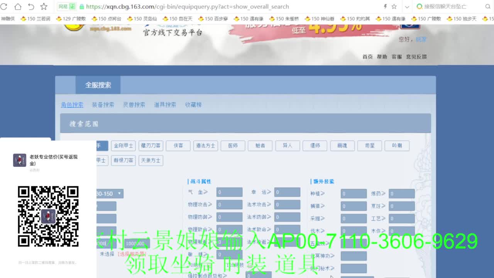Toggle the 侠客 class filter
The image size is (494, 278).
[178, 146]
